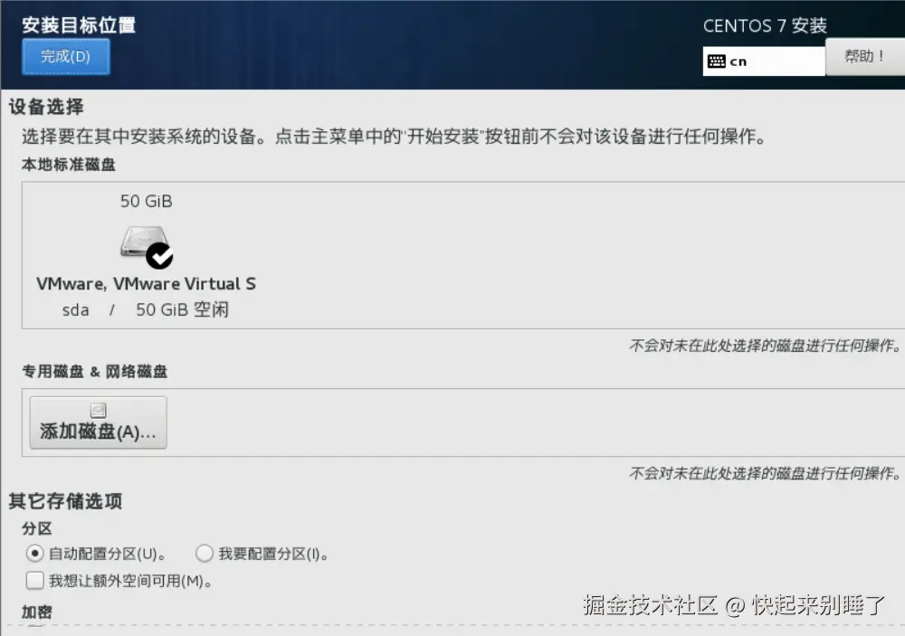
Task: Click the 设备选择 section heading
Action: tap(46, 107)
